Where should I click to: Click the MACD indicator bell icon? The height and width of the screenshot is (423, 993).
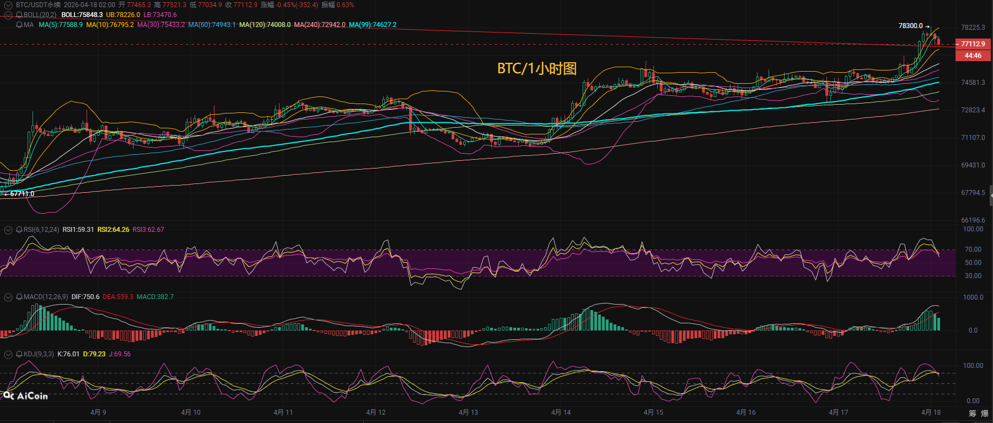(x=20, y=297)
